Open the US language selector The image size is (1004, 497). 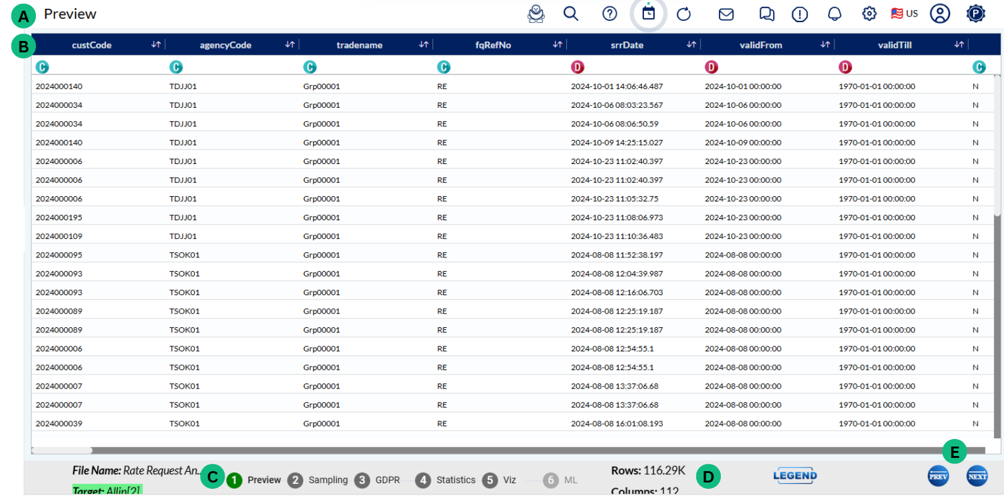[904, 14]
